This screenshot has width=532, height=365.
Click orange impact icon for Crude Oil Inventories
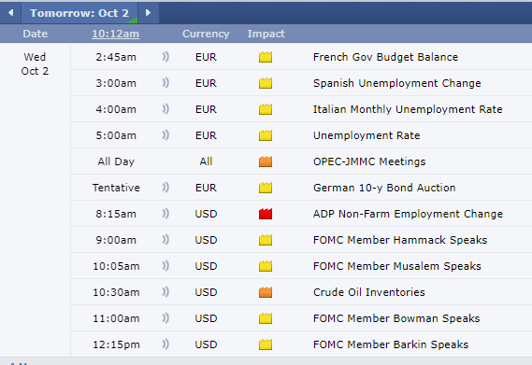pyautogui.click(x=266, y=292)
